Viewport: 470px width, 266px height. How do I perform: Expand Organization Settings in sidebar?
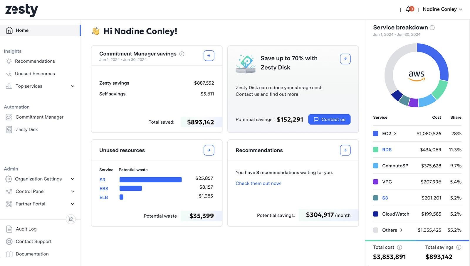click(73, 179)
